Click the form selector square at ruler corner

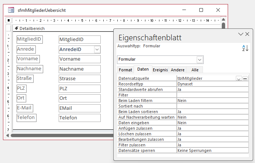tap(8, 20)
